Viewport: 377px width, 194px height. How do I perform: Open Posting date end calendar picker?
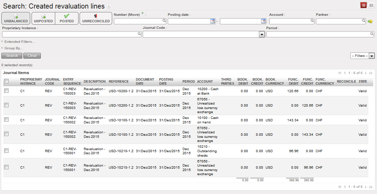point(263,21)
